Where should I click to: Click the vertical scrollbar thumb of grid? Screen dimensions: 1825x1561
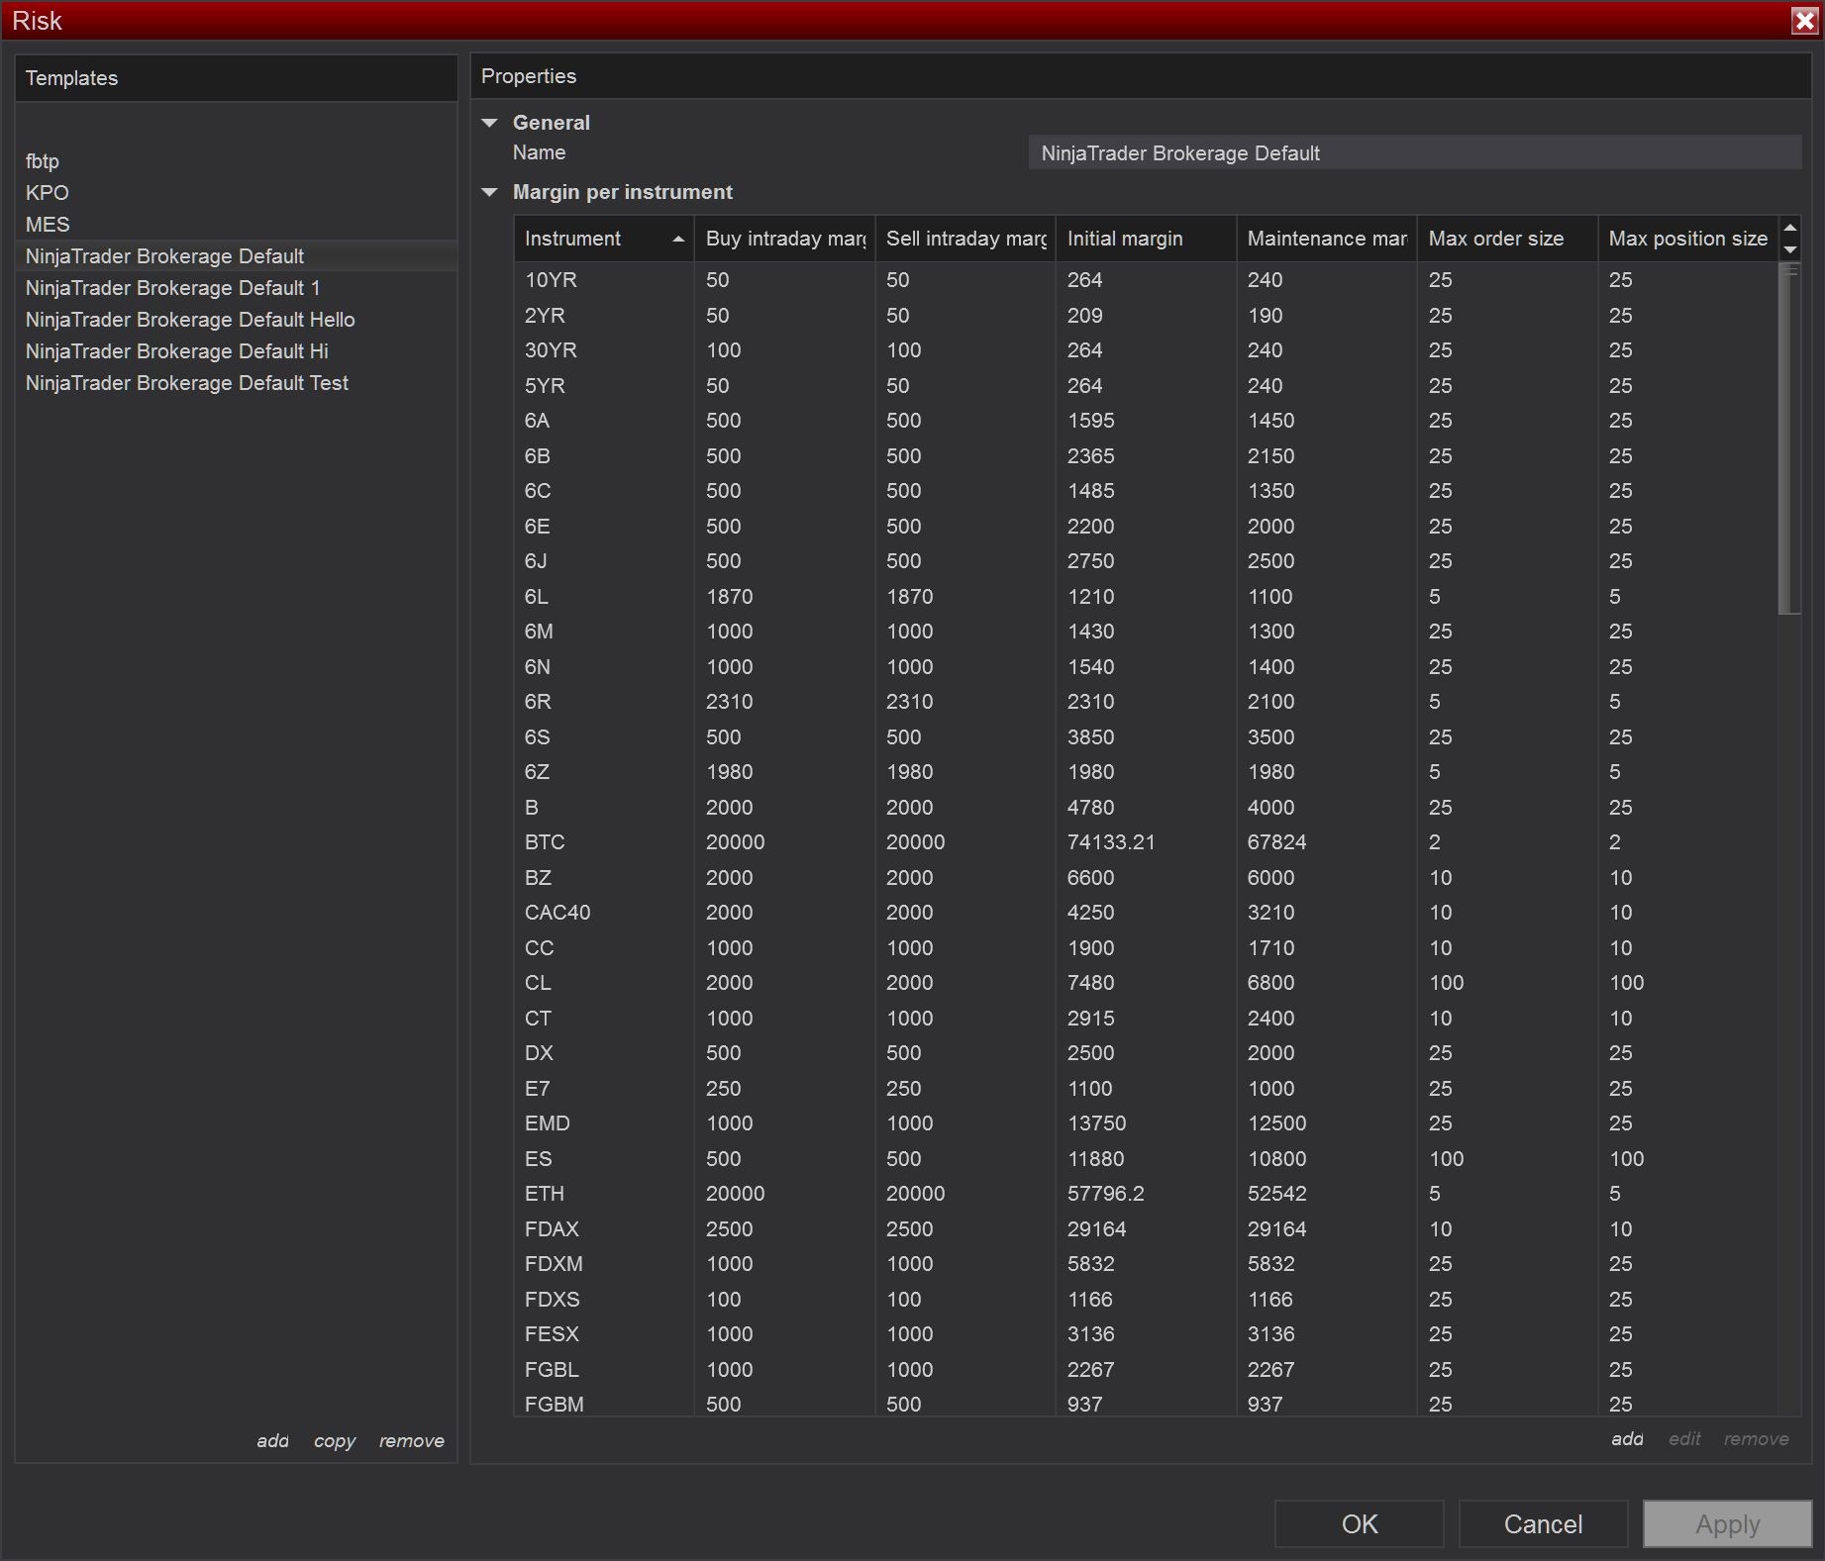(1790, 439)
